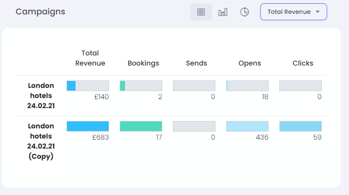Open the Total Revenue dropdown
Screen dimensions: 349x195
pyautogui.click(x=294, y=12)
